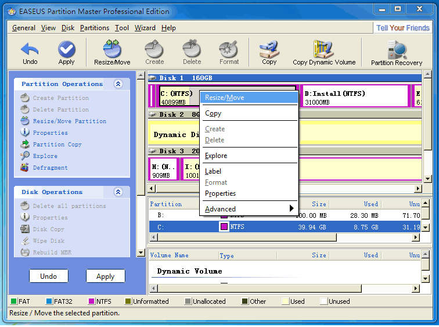
Task: Click Defragment sidebar icon
Action: pos(25,167)
